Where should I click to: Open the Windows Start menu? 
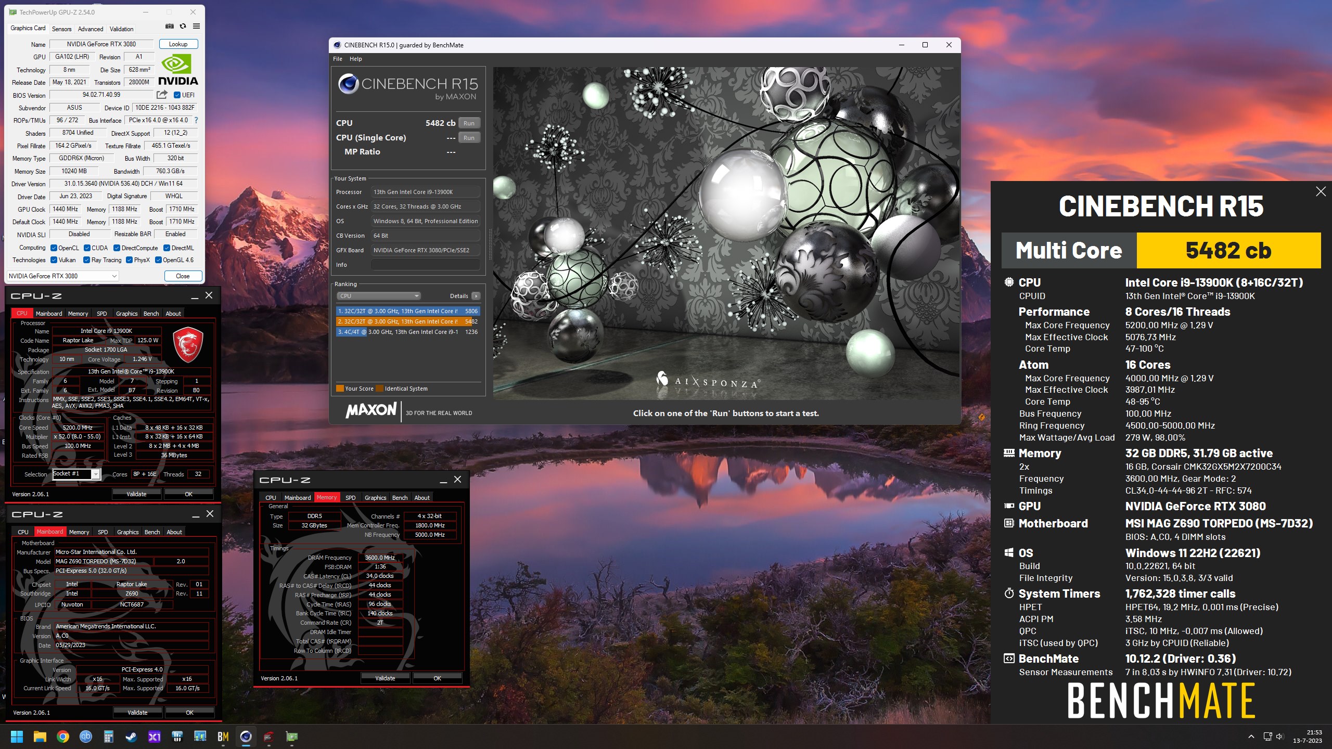(x=17, y=737)
